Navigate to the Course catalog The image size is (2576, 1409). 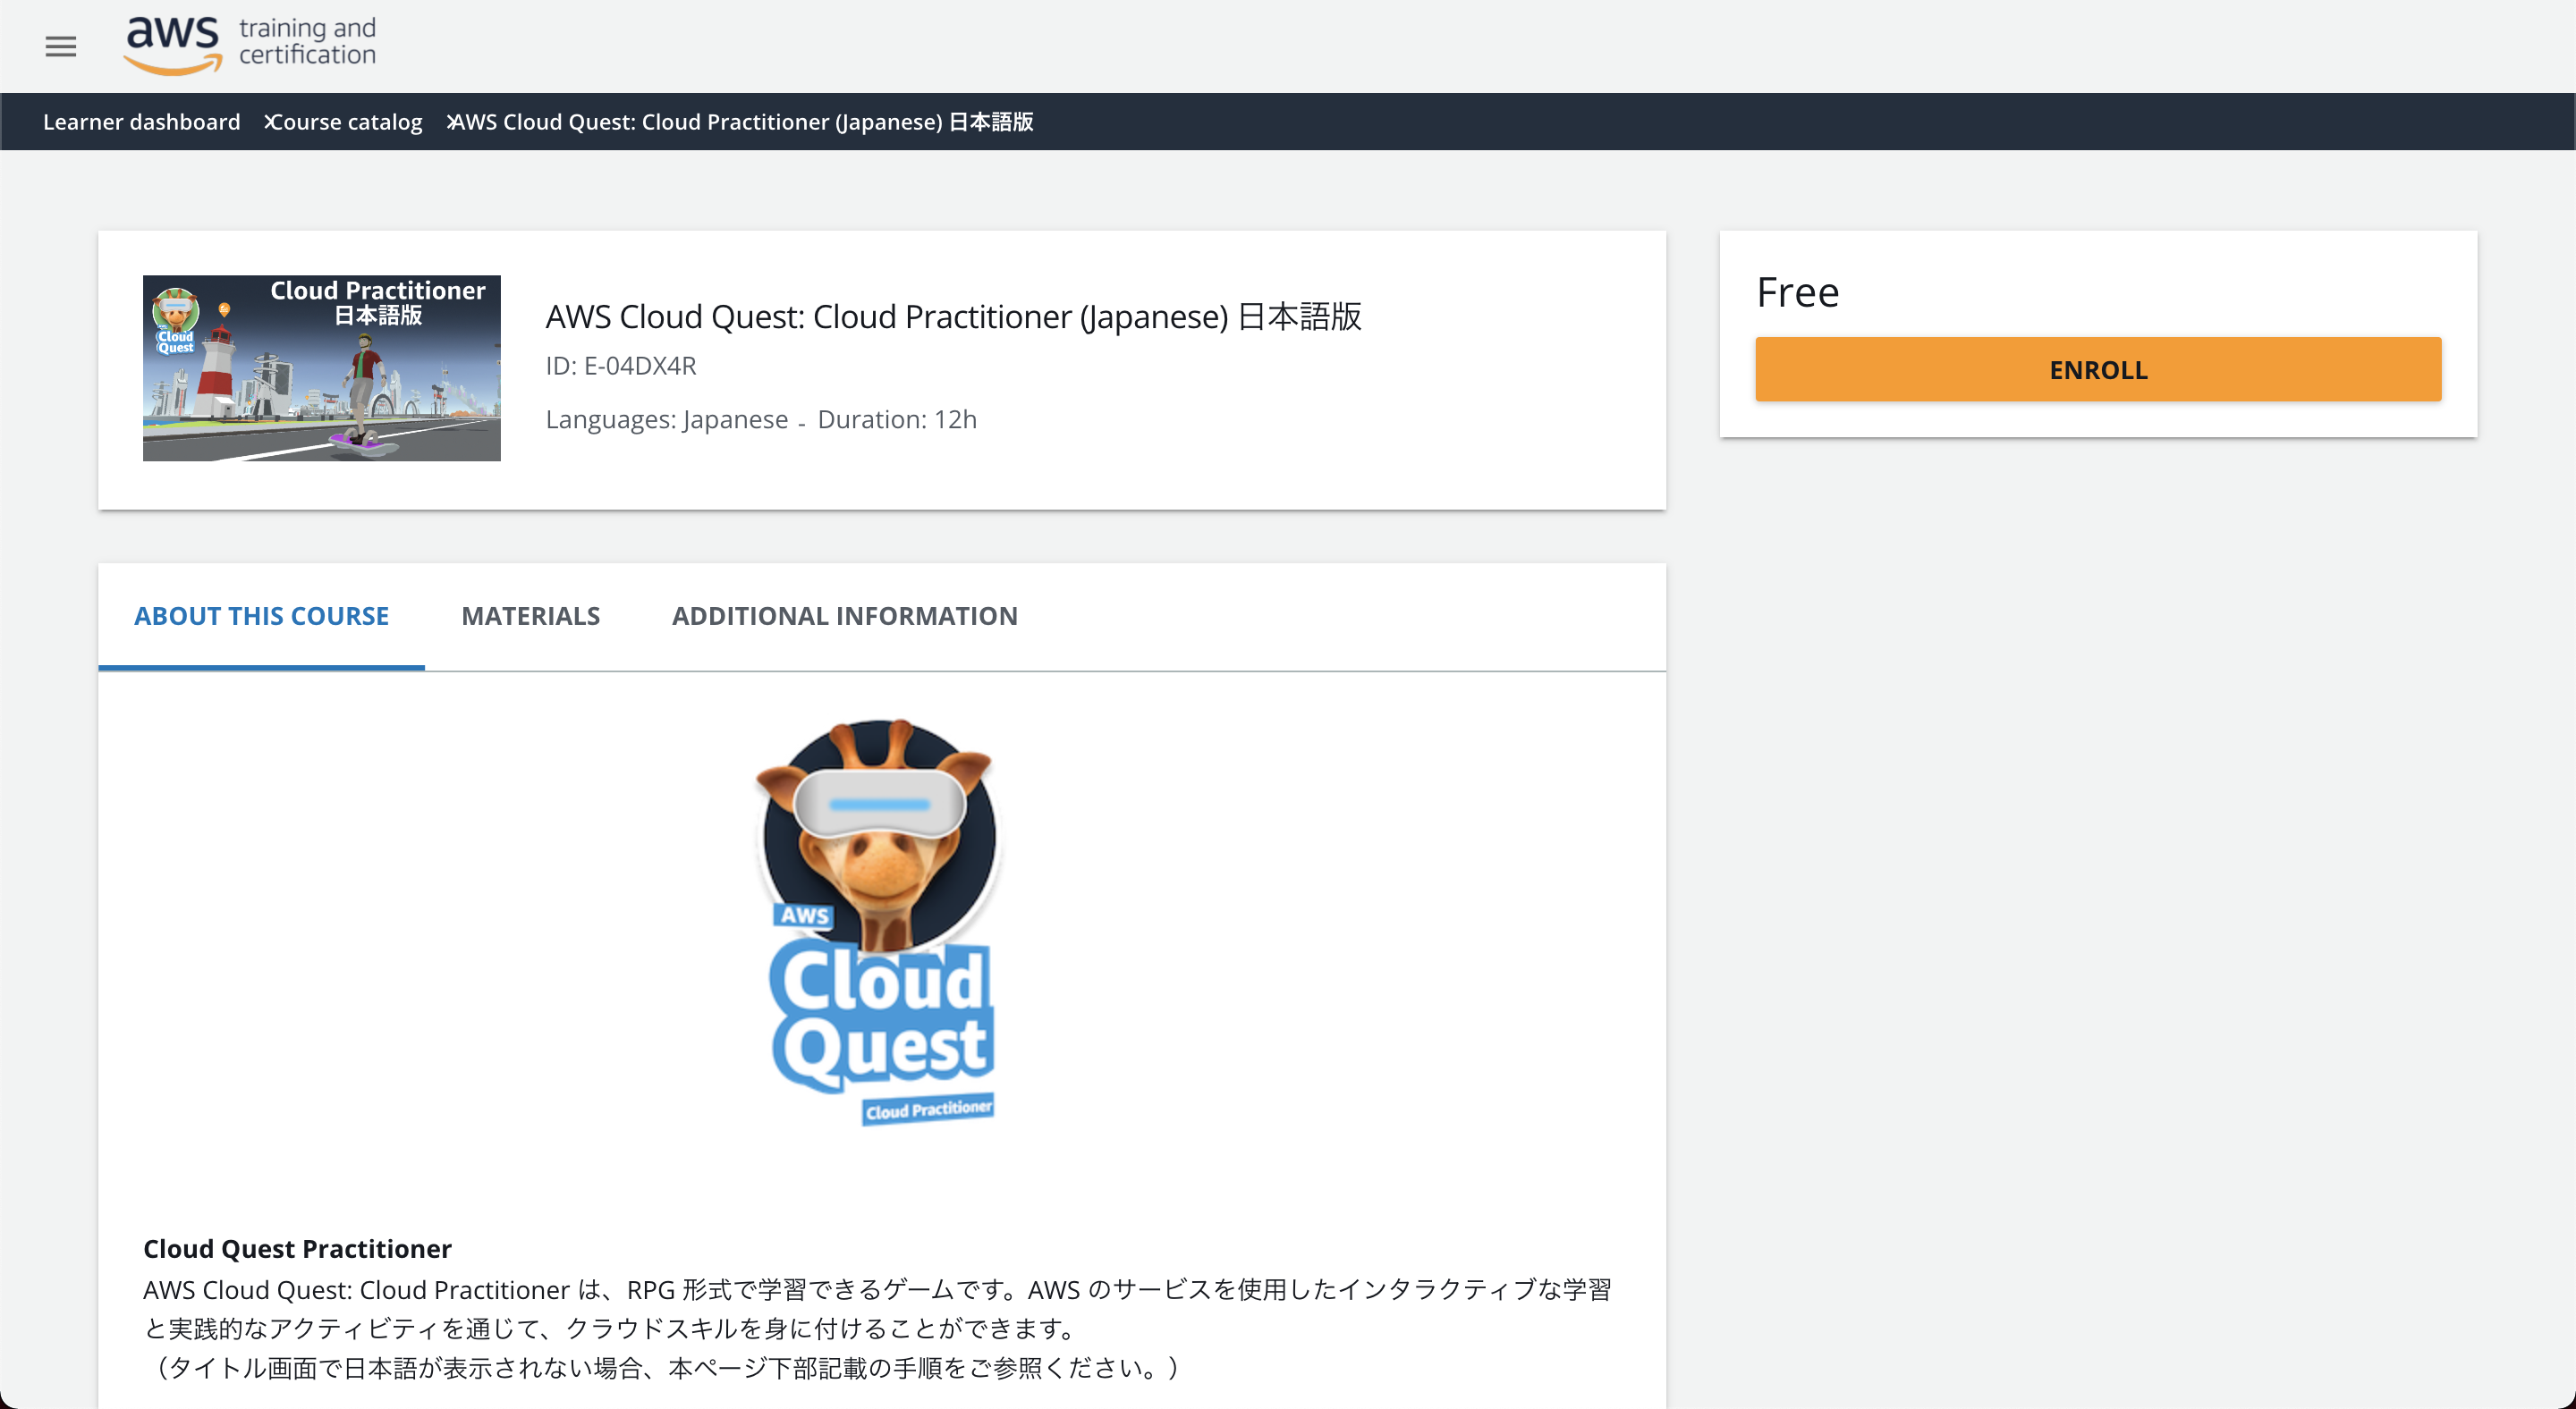348,122
